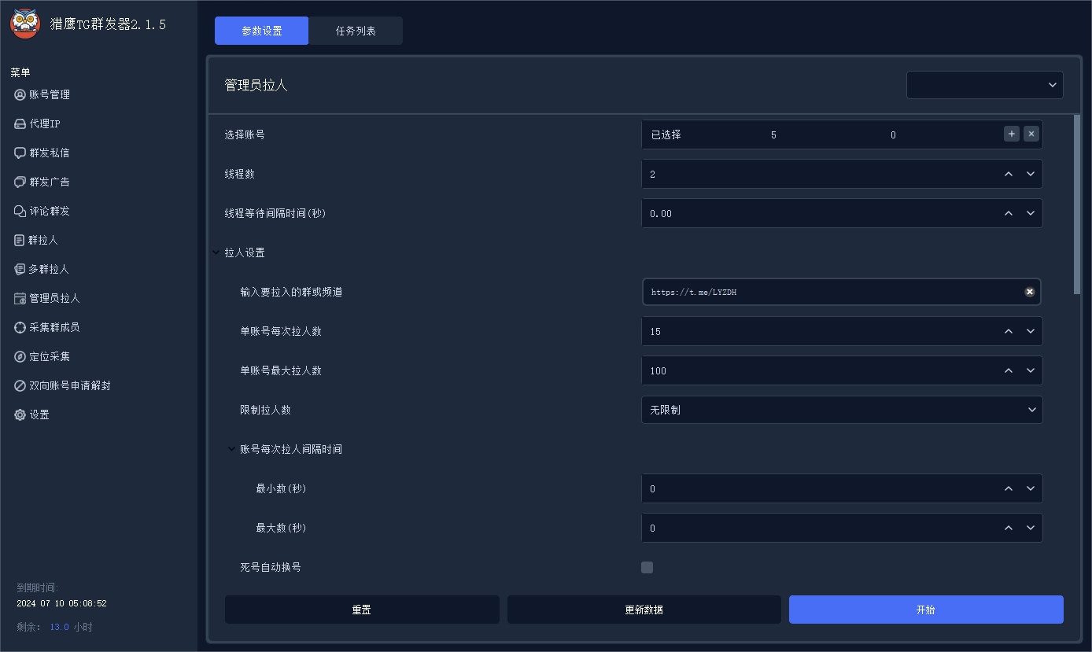Click the 采集群成员 target icon

[x=20, y=327]
